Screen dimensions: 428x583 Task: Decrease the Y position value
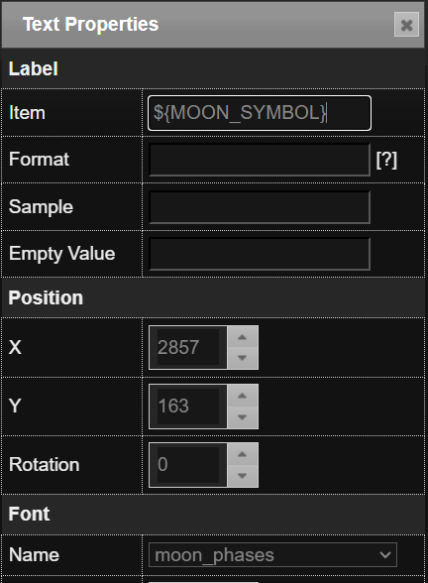242,416
